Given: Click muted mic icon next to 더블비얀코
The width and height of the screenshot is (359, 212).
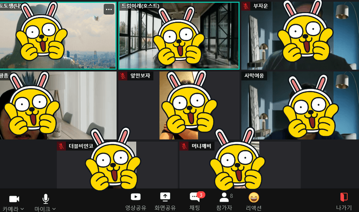Looking at the screenshot, I should click(x=61, y=146).
